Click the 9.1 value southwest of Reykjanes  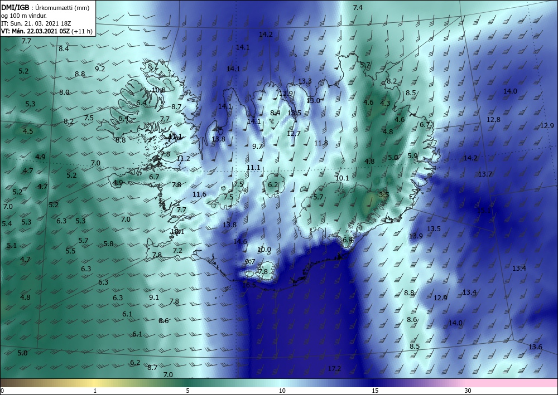coord(154,297)
